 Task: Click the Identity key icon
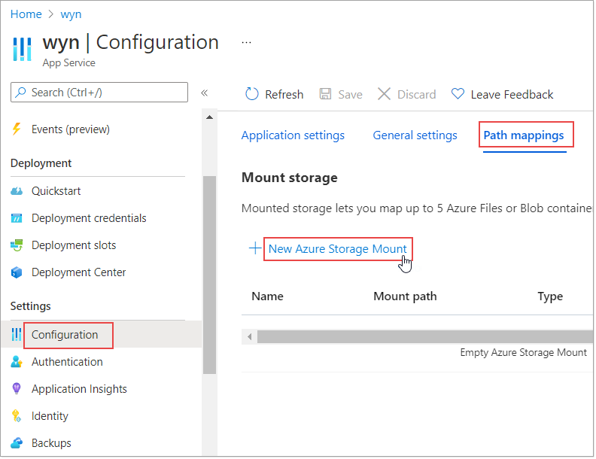17,416
